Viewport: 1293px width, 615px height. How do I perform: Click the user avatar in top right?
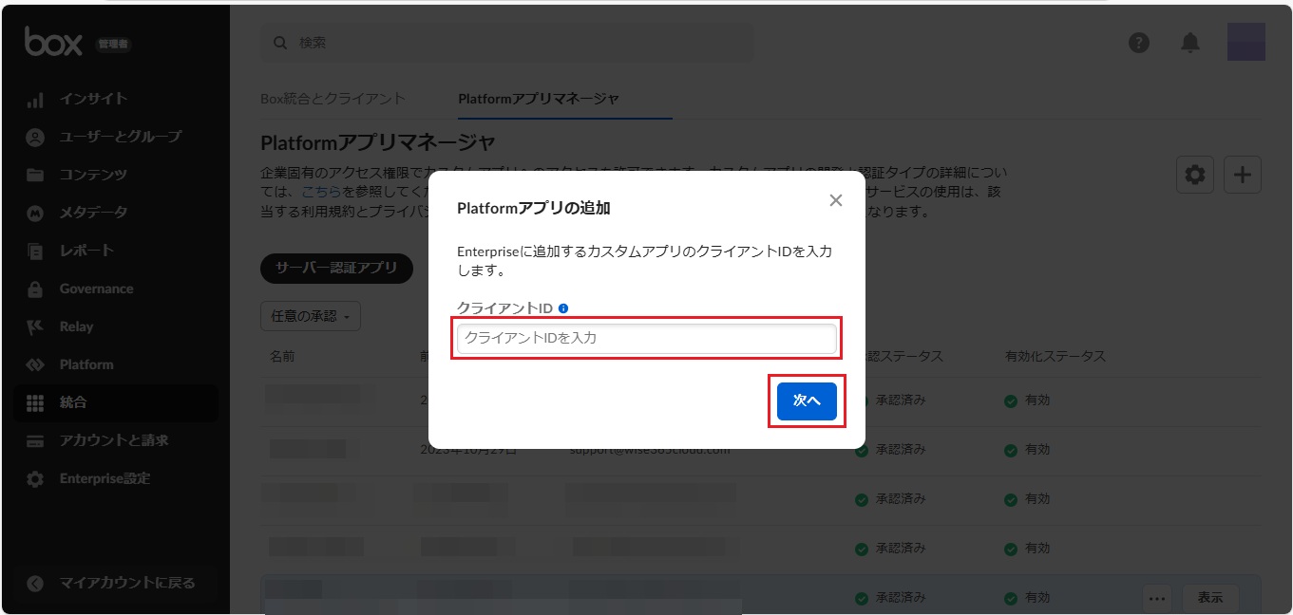pyautogui.click(x=1245, y=43)
